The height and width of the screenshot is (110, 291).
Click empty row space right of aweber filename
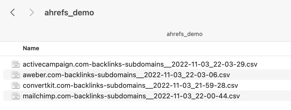[x=260, y=75]
